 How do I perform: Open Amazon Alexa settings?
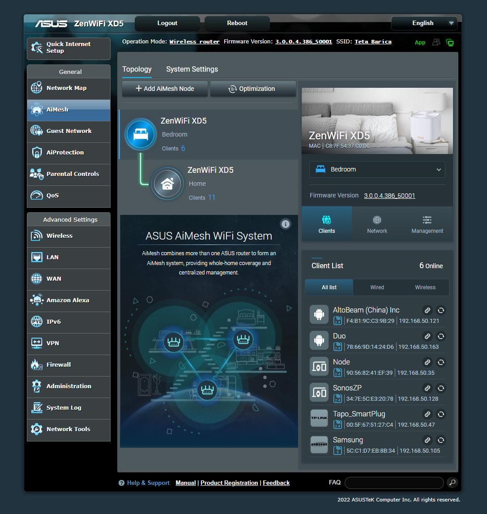tap(69, 300)
